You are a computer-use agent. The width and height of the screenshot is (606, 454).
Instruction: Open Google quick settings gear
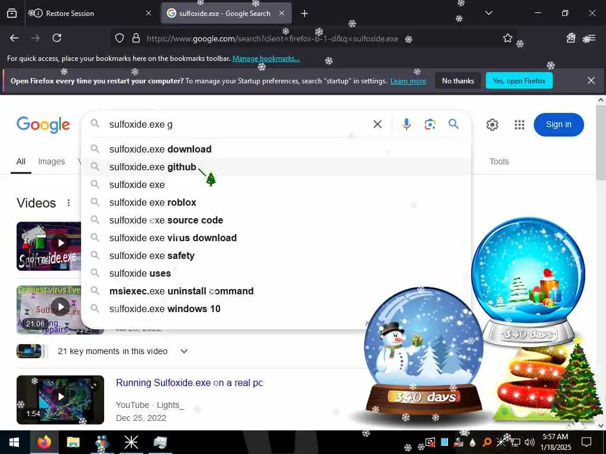tap(492, 125)
